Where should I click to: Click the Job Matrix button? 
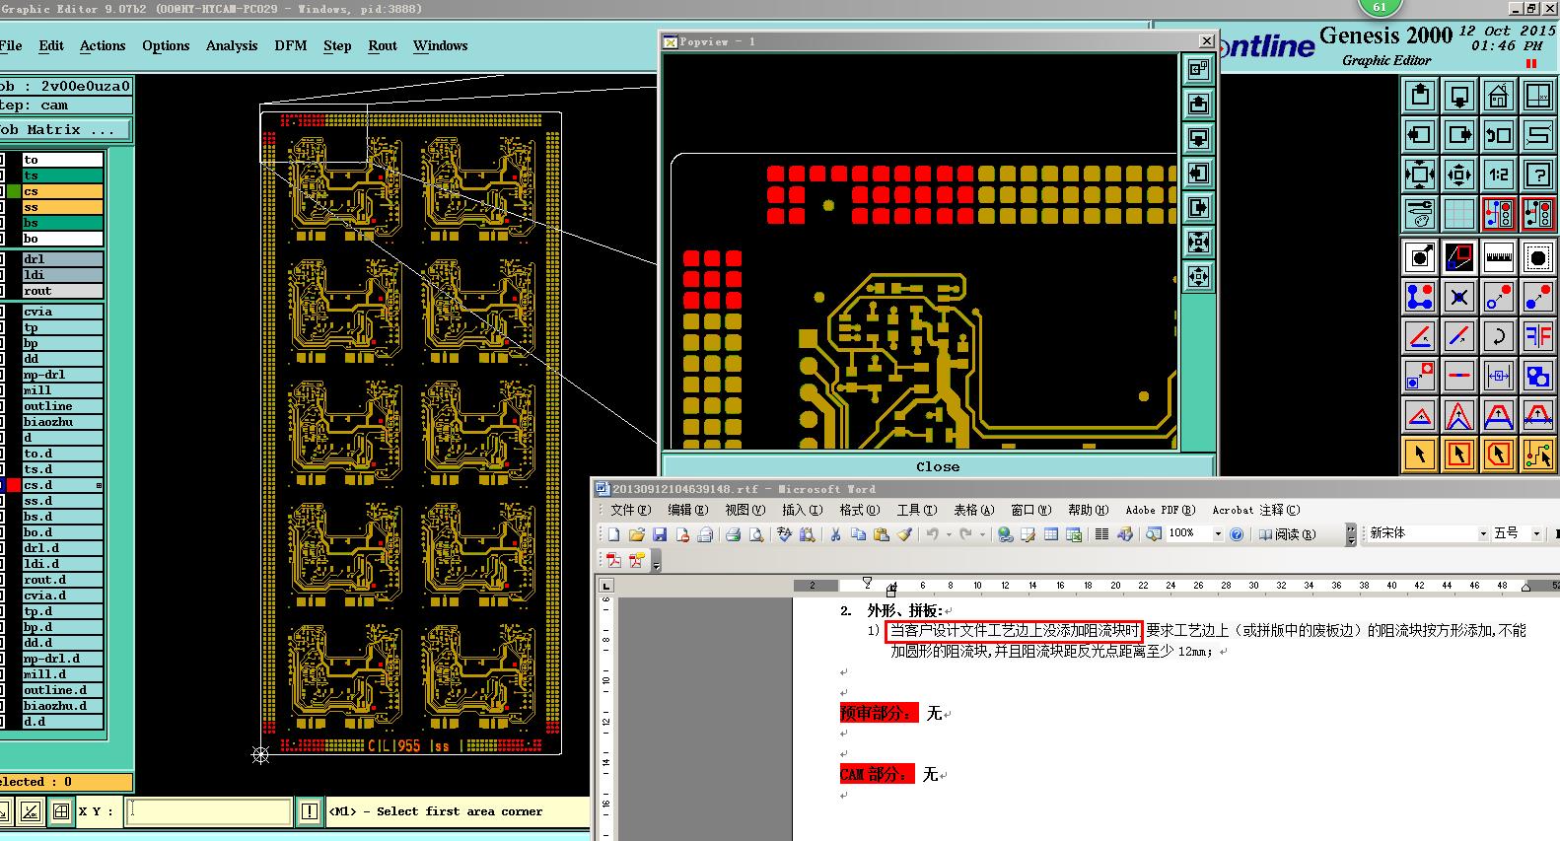point(64,129)
